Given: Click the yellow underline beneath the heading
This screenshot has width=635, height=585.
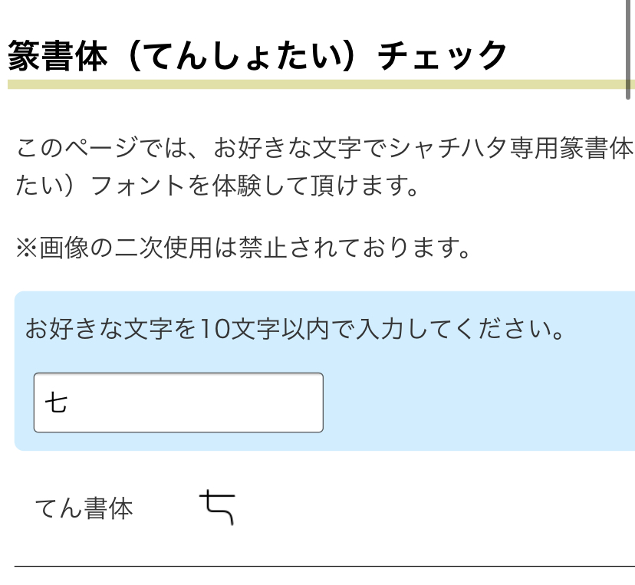Looking at the screenshot, I should pos(307,84).
